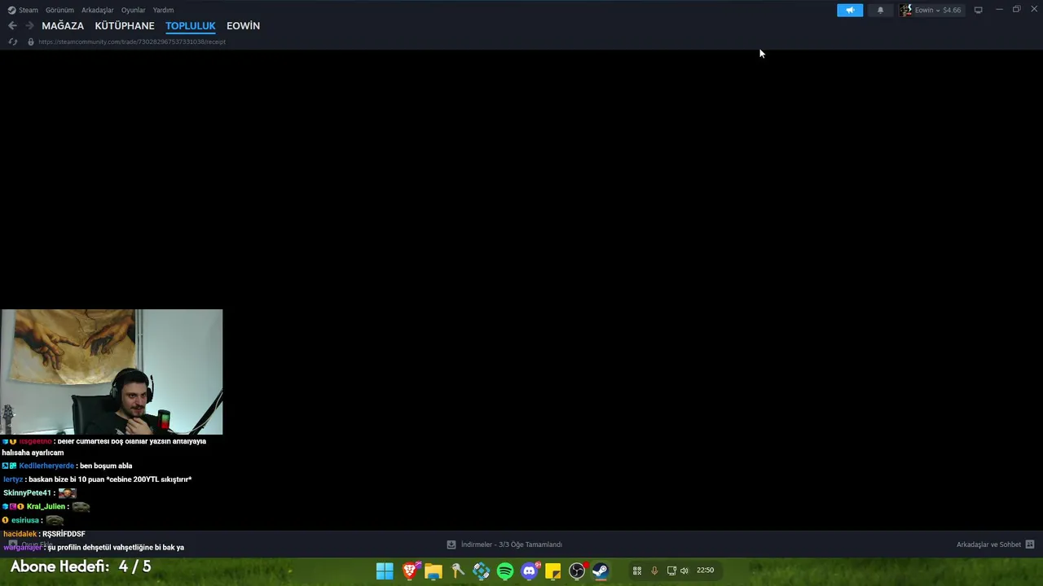This screenshot has width=1043, height=586.
Task: Click the volume speaker tray icon
Action: click(x=684, y=571)
